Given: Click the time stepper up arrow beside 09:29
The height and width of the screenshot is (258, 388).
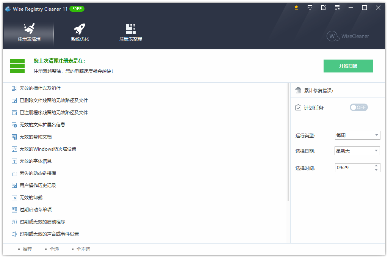Looking at the screenshot, I should coord(377,166).
